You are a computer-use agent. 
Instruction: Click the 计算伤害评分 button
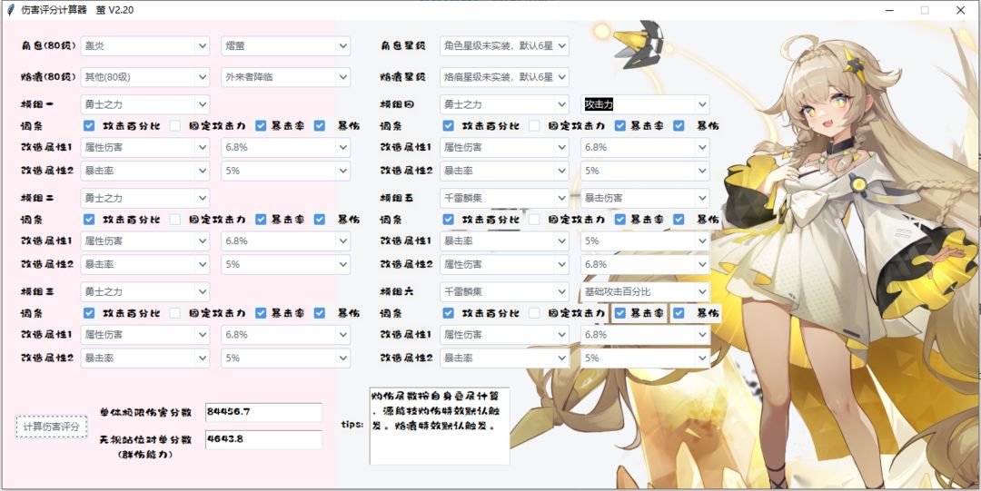tap(51, 427)
